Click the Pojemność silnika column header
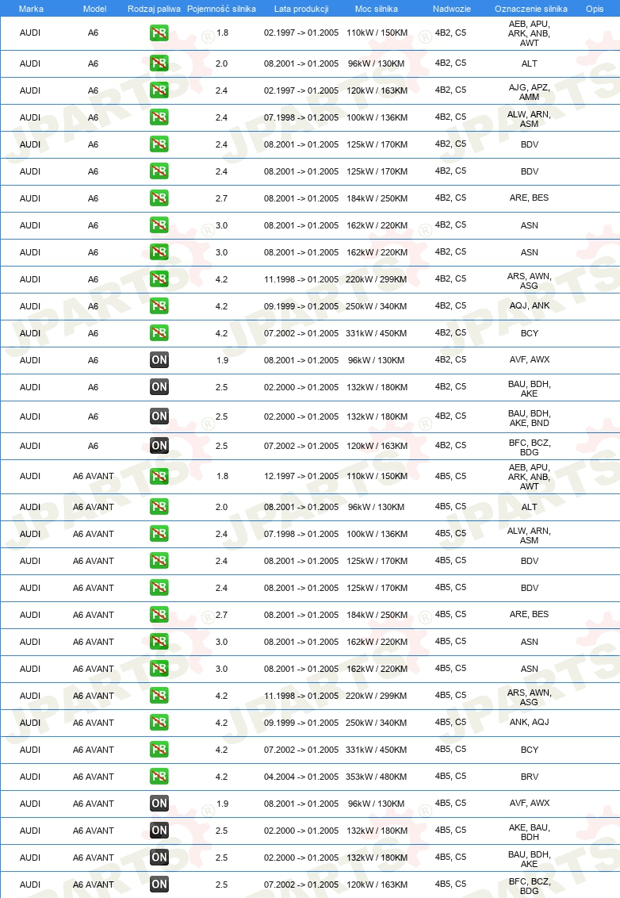 tap(221, 9)
